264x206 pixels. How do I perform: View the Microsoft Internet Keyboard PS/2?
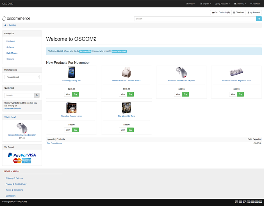[233, 94]
